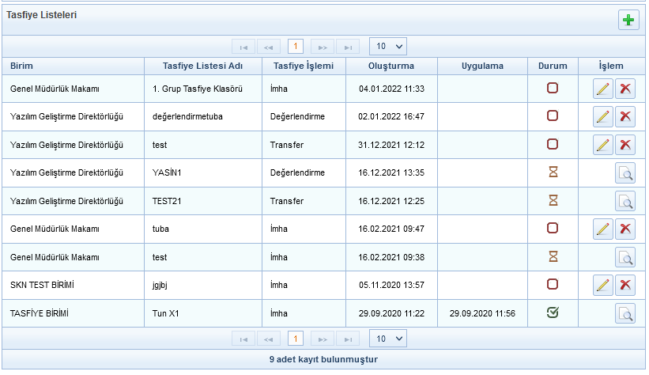
Task: Go to page 1 in top paginator
Action: [296, 47]
